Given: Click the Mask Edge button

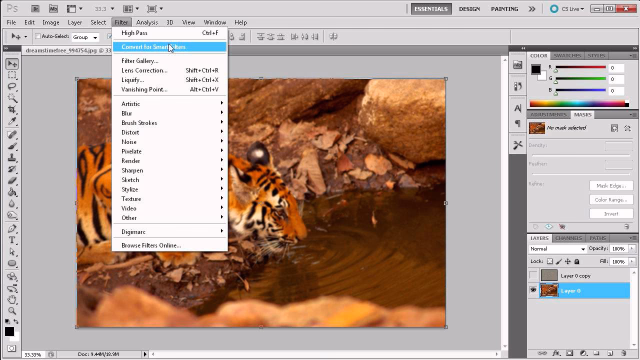Looking at the screenshot, I should (x=611, y=185).
